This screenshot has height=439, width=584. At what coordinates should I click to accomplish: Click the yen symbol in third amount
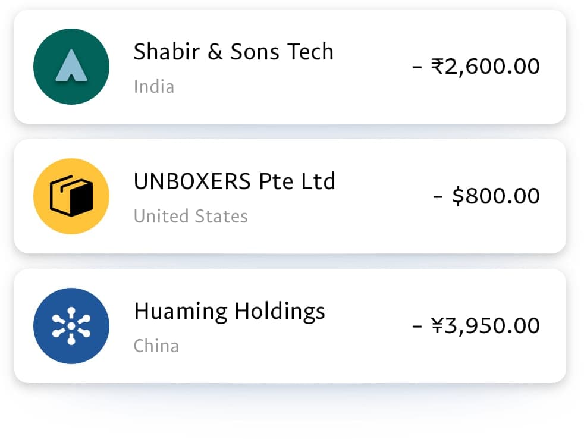(438, 326)
